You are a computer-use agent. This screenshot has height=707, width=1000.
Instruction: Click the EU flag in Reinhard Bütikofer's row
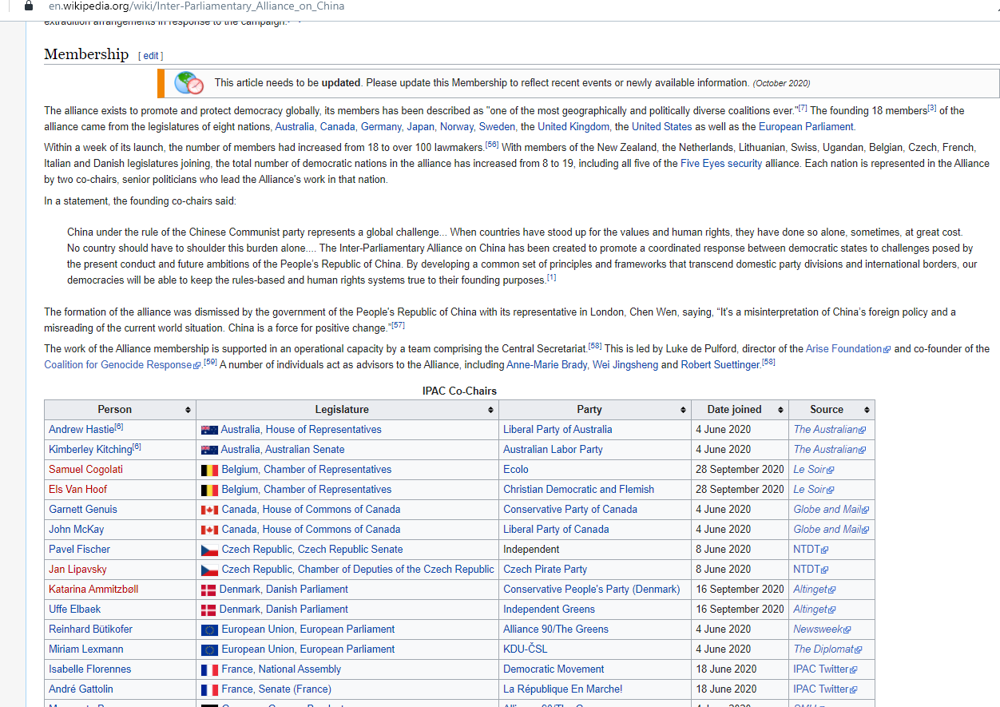pos(209,630)
